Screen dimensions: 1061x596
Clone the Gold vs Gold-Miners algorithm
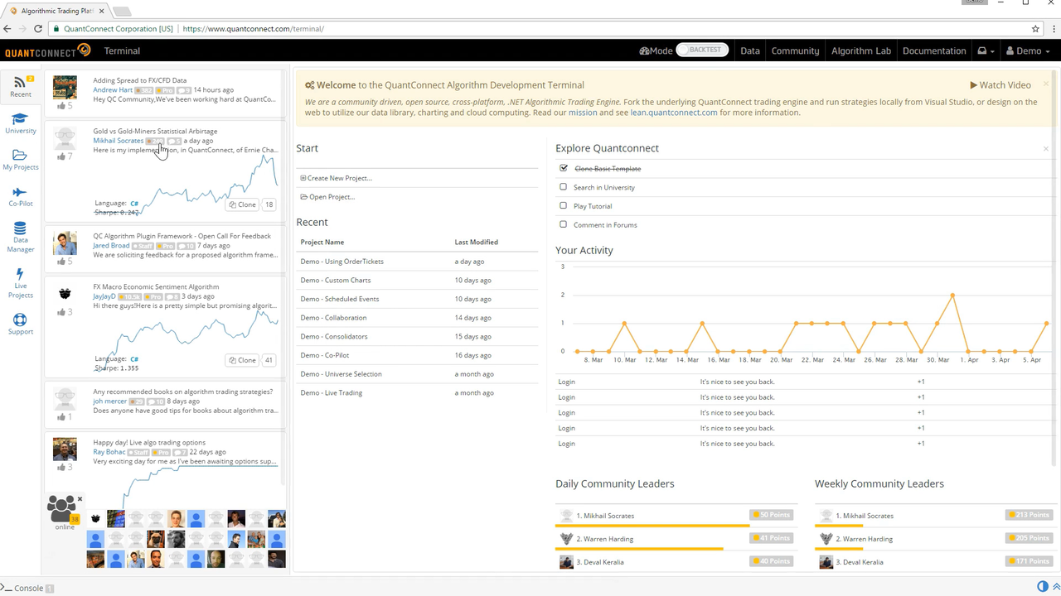click(x=243, y=204)
